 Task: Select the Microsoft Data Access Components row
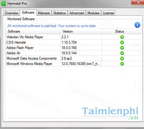73,58
